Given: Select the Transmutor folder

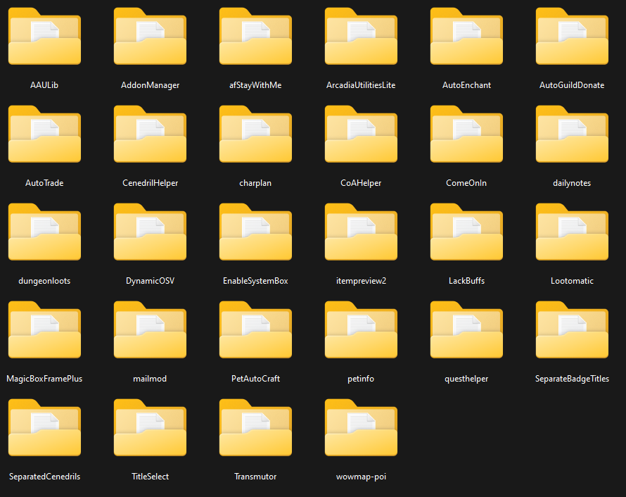Looking at the screenshot, I should pyautogui.click(x=255, y=429).
